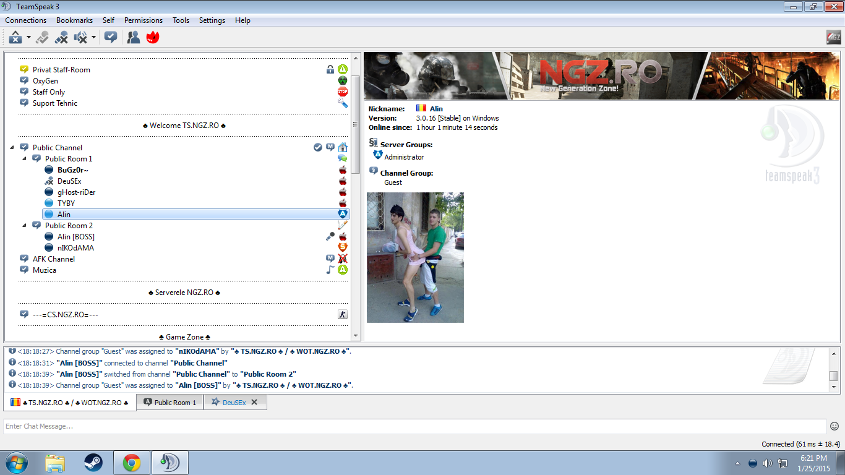The height and width of the screenshot is (475, 845).
Task: Click the STOP sign icon on Staff Only
Action: coord(342,92)
